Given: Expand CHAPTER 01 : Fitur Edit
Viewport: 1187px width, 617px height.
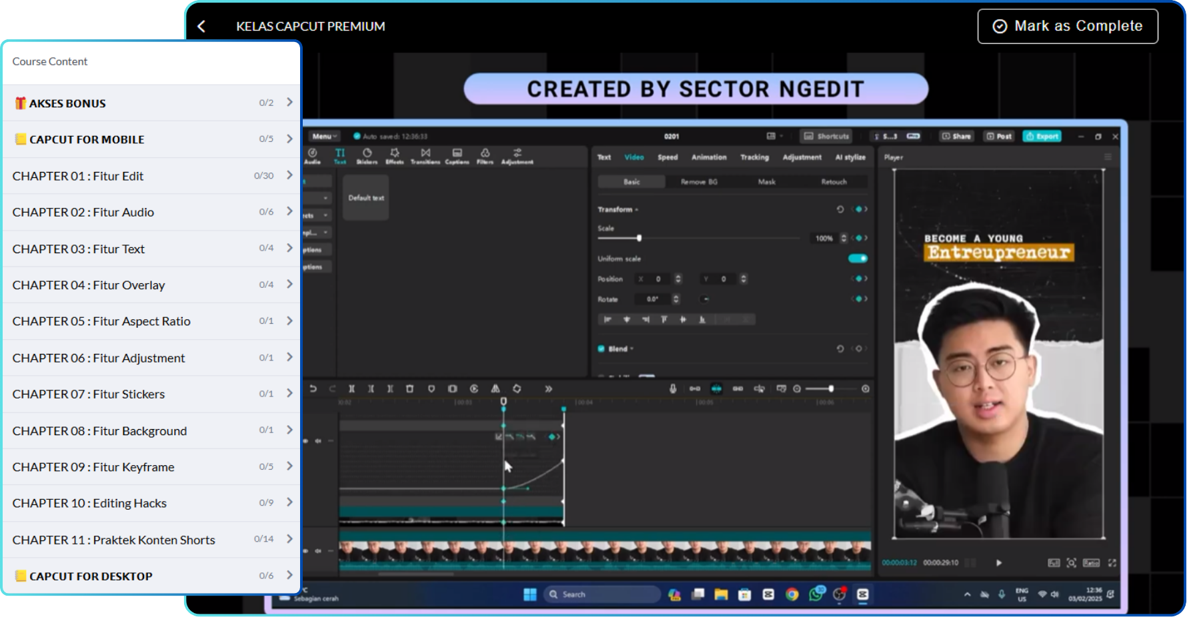Looking at the screenshot, I should [151, 176].
